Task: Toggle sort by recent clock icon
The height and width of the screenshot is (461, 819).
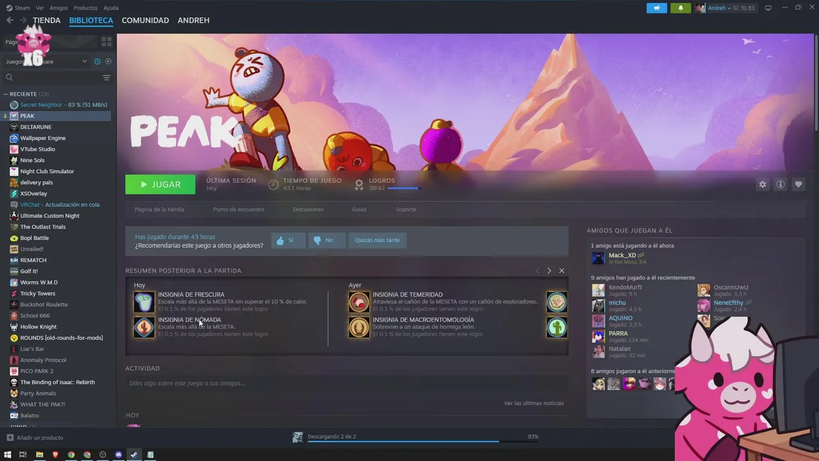Action: coord(97,61)
